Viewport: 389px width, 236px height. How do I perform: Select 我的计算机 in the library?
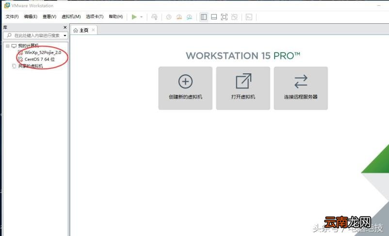point(28,46)
